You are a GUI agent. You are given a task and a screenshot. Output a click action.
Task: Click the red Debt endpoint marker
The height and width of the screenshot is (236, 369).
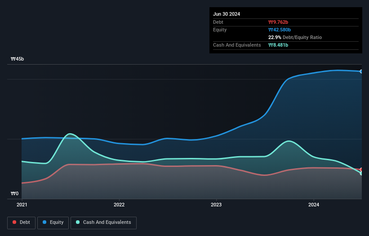point(361,170)
